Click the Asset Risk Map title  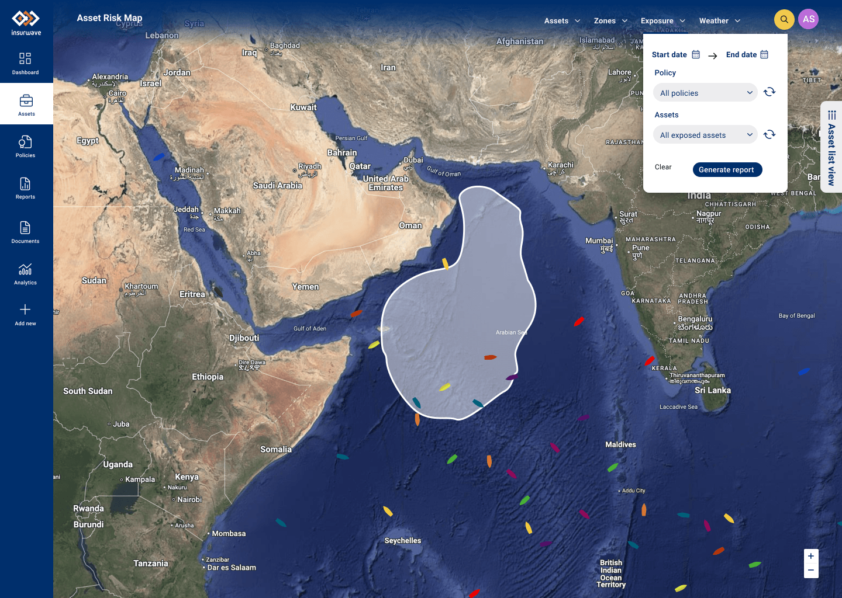click(109, 18)
